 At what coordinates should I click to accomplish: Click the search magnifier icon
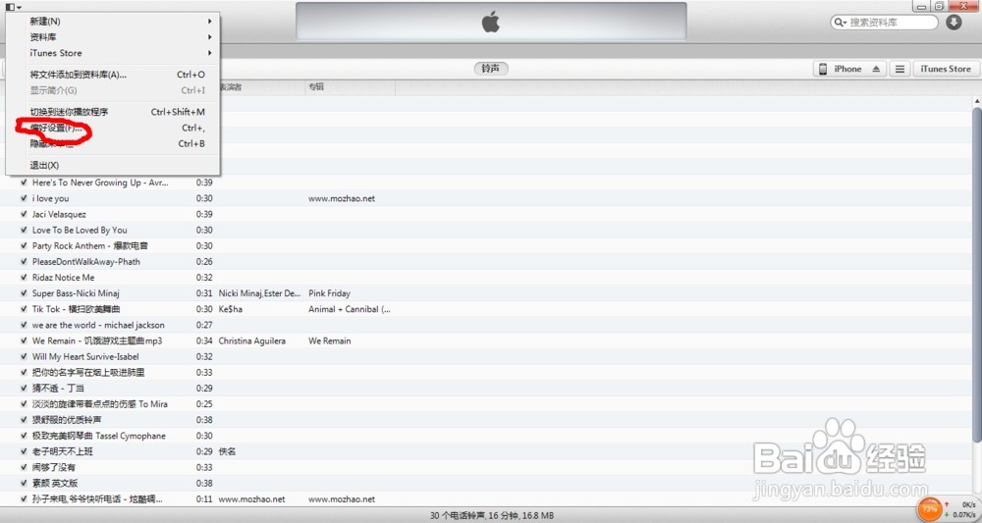click(x=838, y=23)
